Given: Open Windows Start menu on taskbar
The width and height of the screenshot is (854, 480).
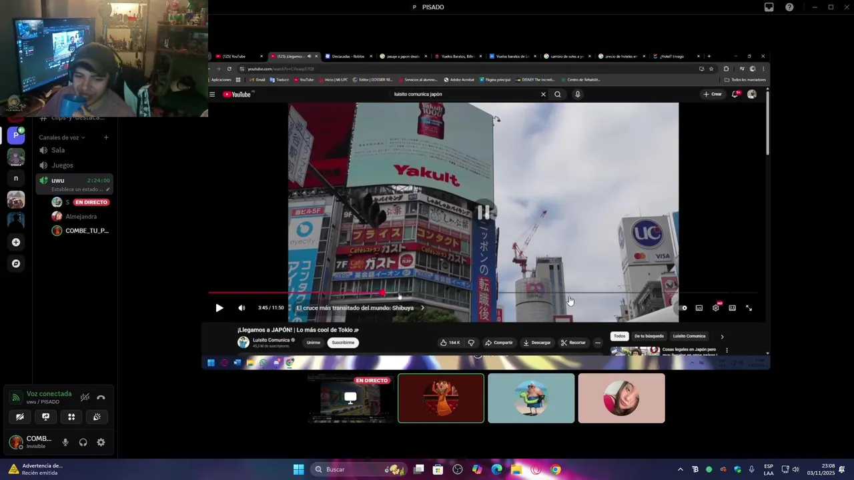Looking at the screenshot, I should click(x=298, y=469).
